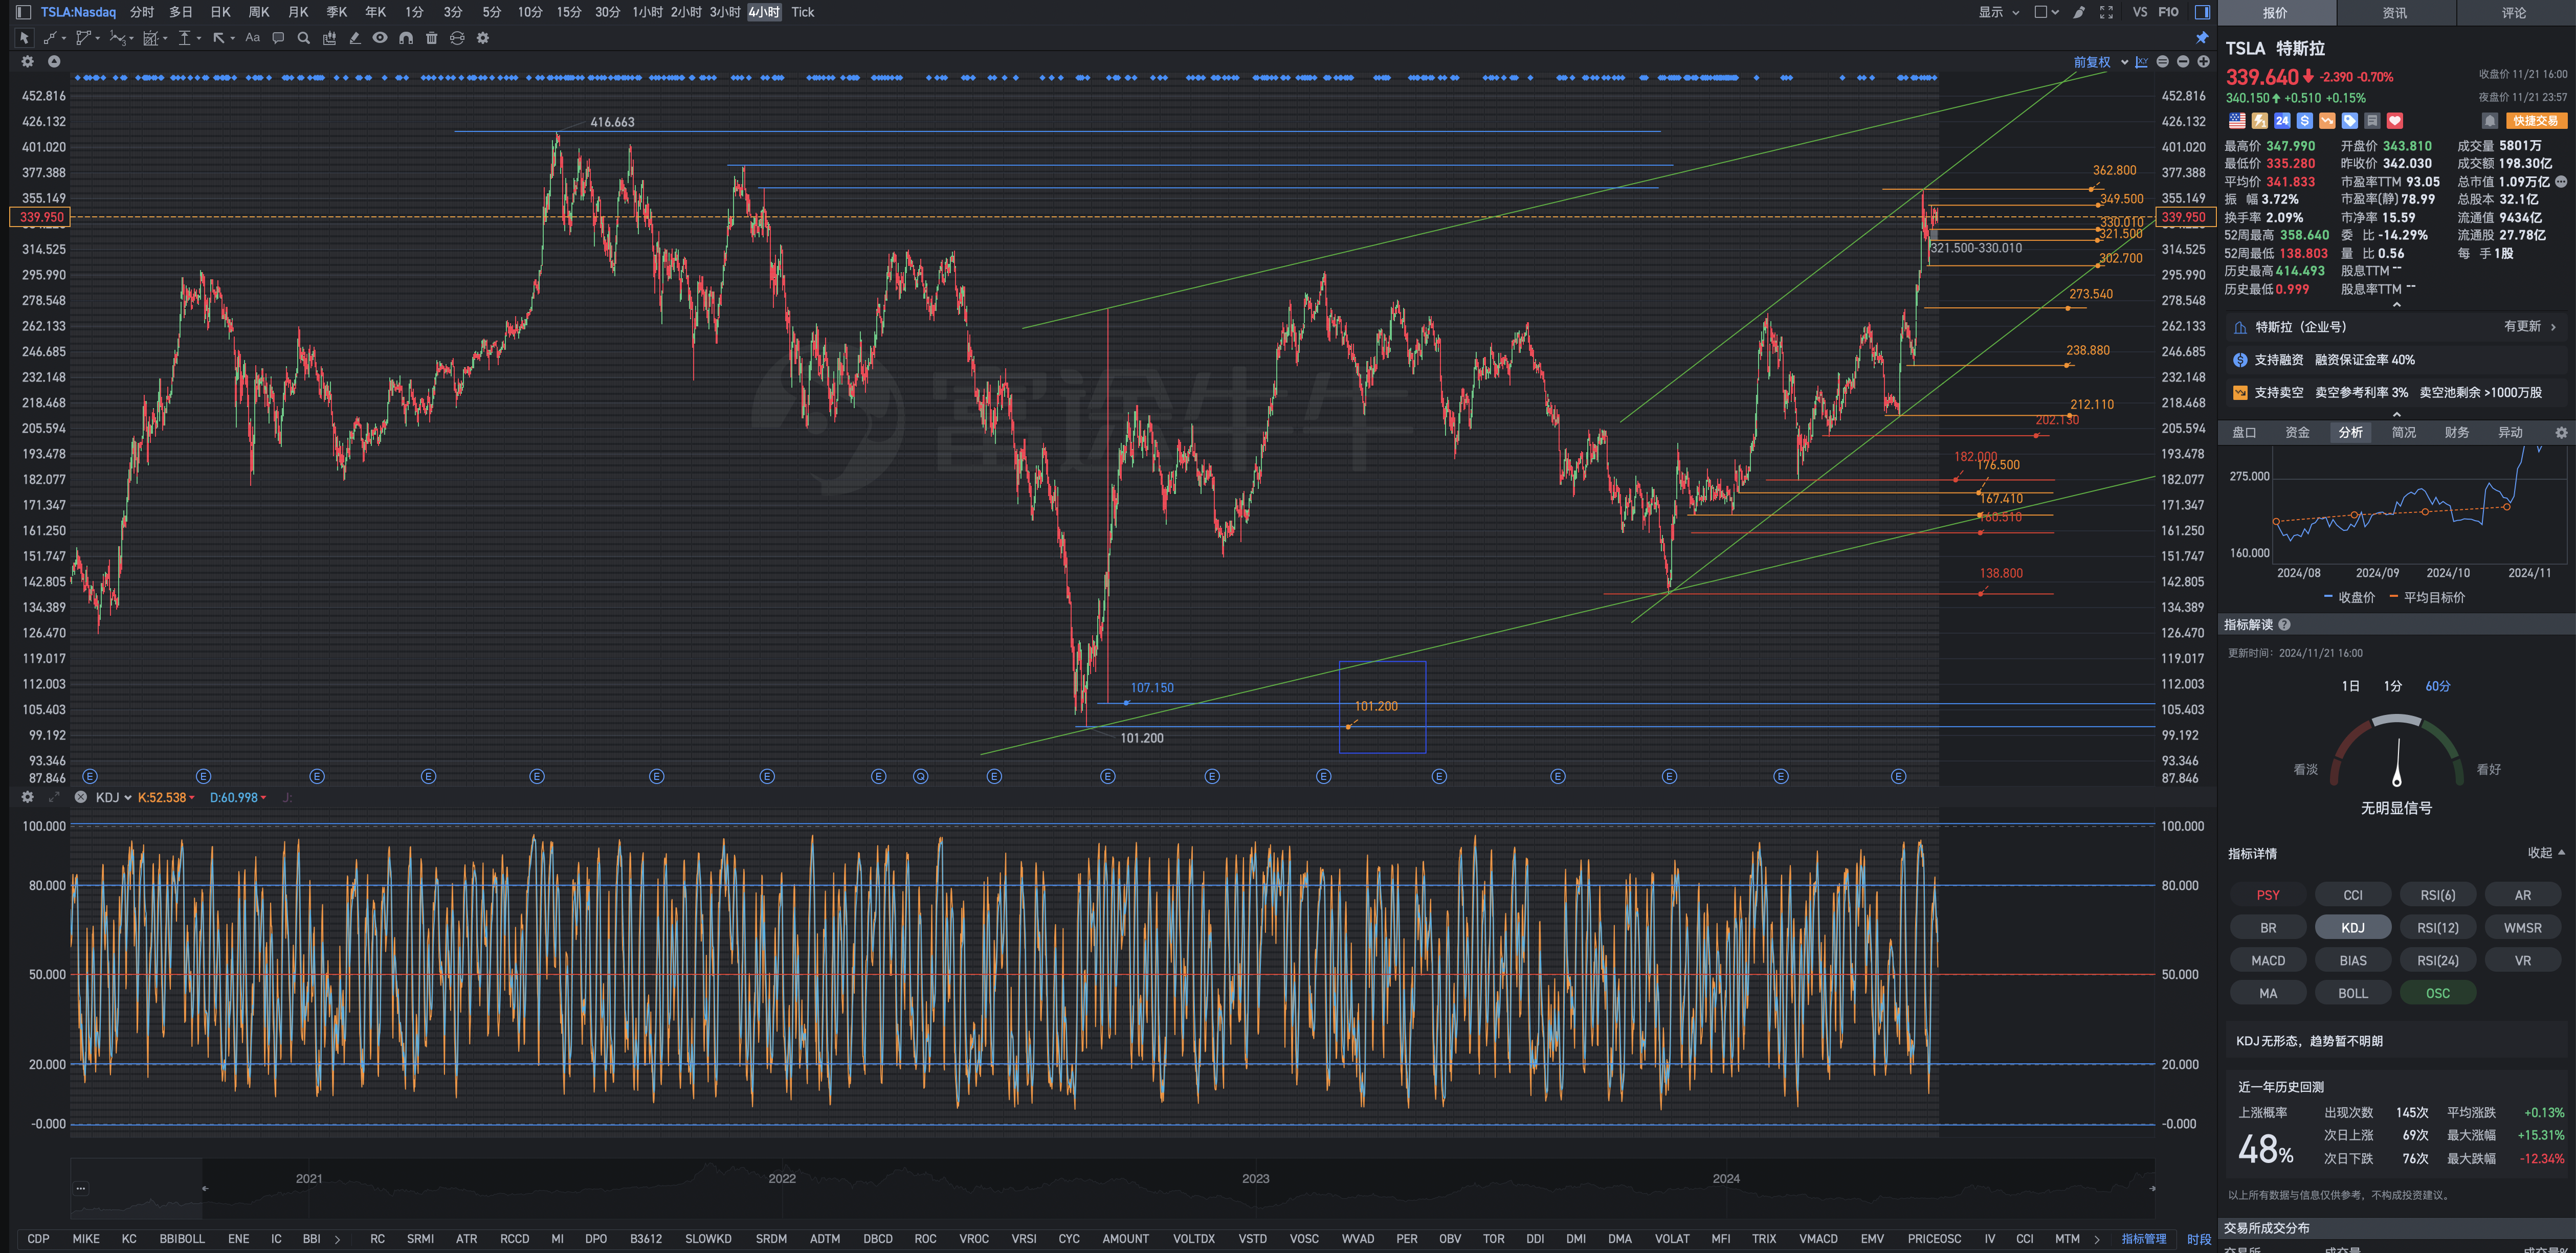
Task: Click the 2023 marker on timeline navigator
Action: click(1256, 1178)
